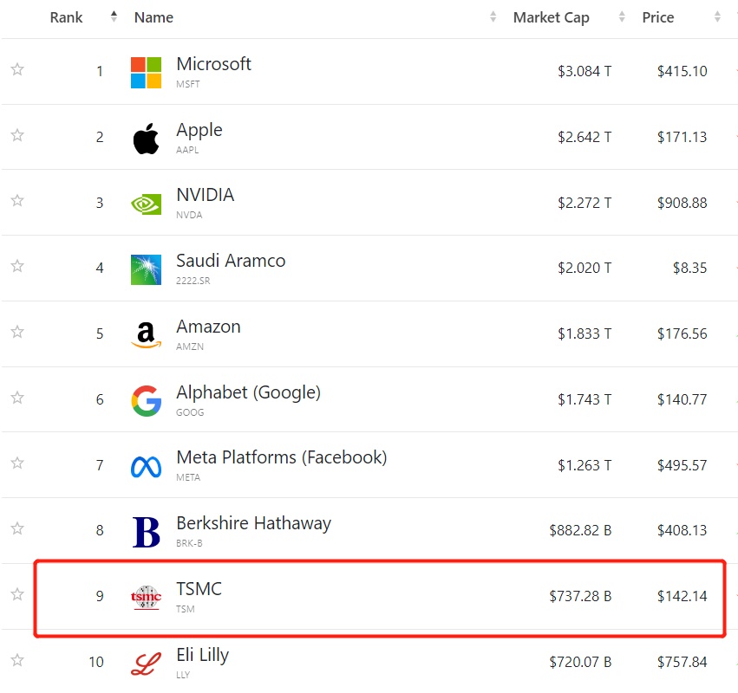Toggle favorite star for Amazon row
This screenshot has width=738, height=693.
pyautogui.click(x=17, y=332)
